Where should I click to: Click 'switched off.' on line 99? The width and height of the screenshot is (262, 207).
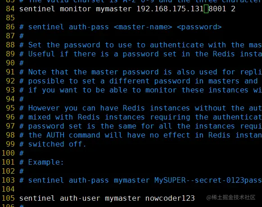(57, 144)
